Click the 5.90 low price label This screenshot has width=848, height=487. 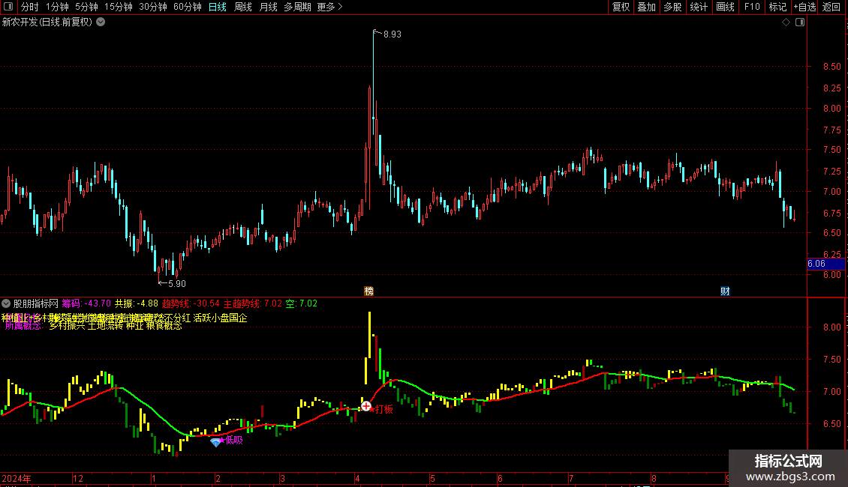tap(177, 283)
